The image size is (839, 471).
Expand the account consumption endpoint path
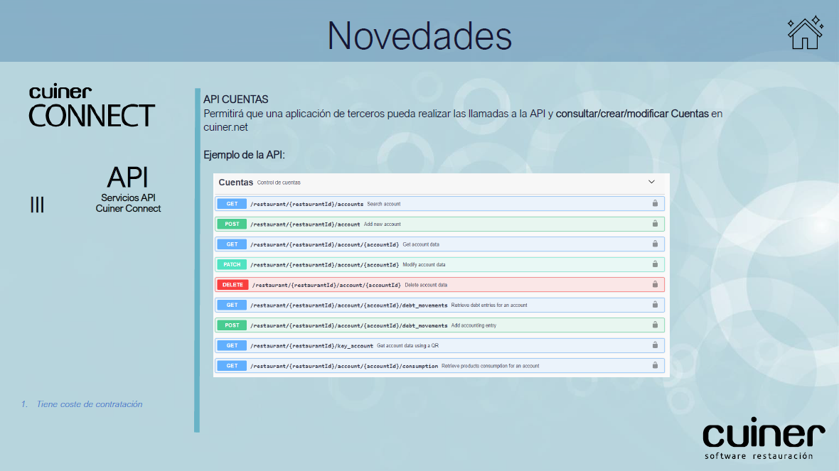[344, 367]
